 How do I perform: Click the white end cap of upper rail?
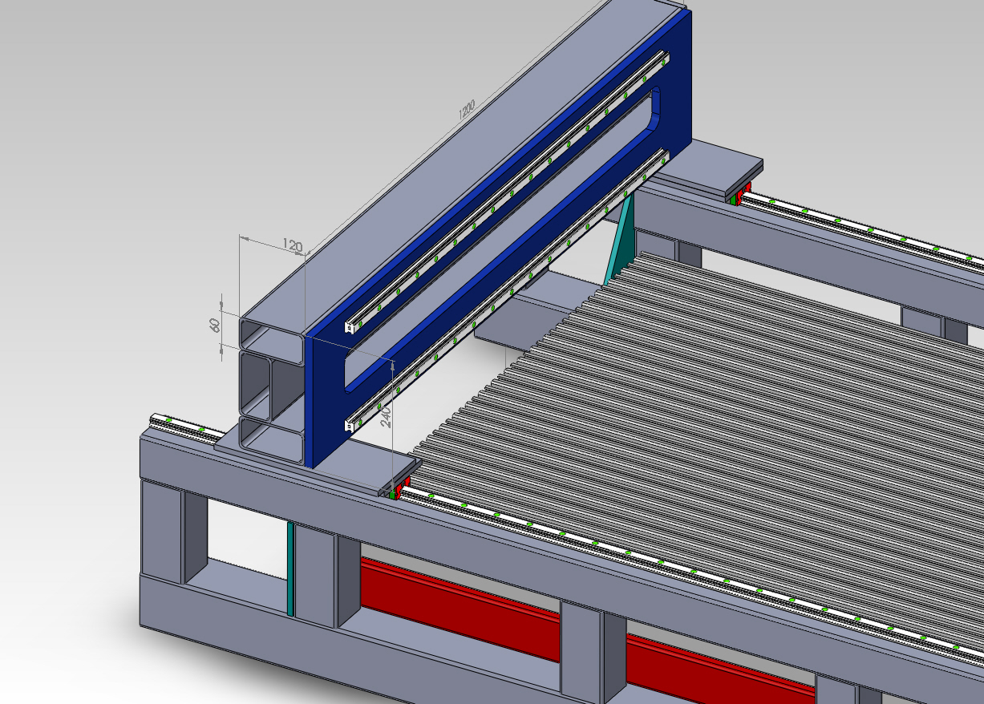(350, 327)
